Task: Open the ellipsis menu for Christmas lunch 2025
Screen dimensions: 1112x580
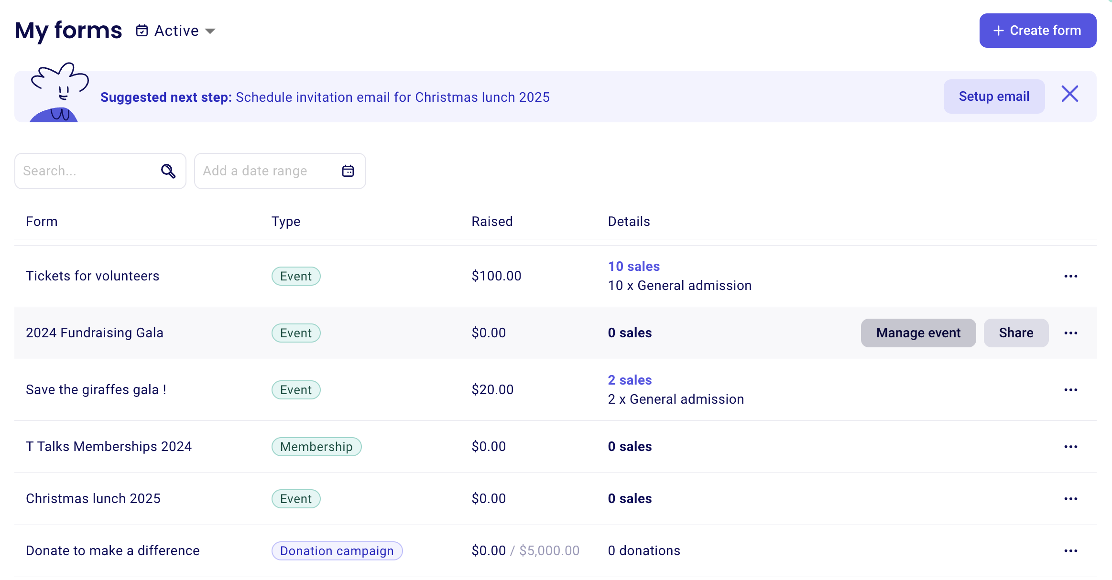Action: [1071, 498]
